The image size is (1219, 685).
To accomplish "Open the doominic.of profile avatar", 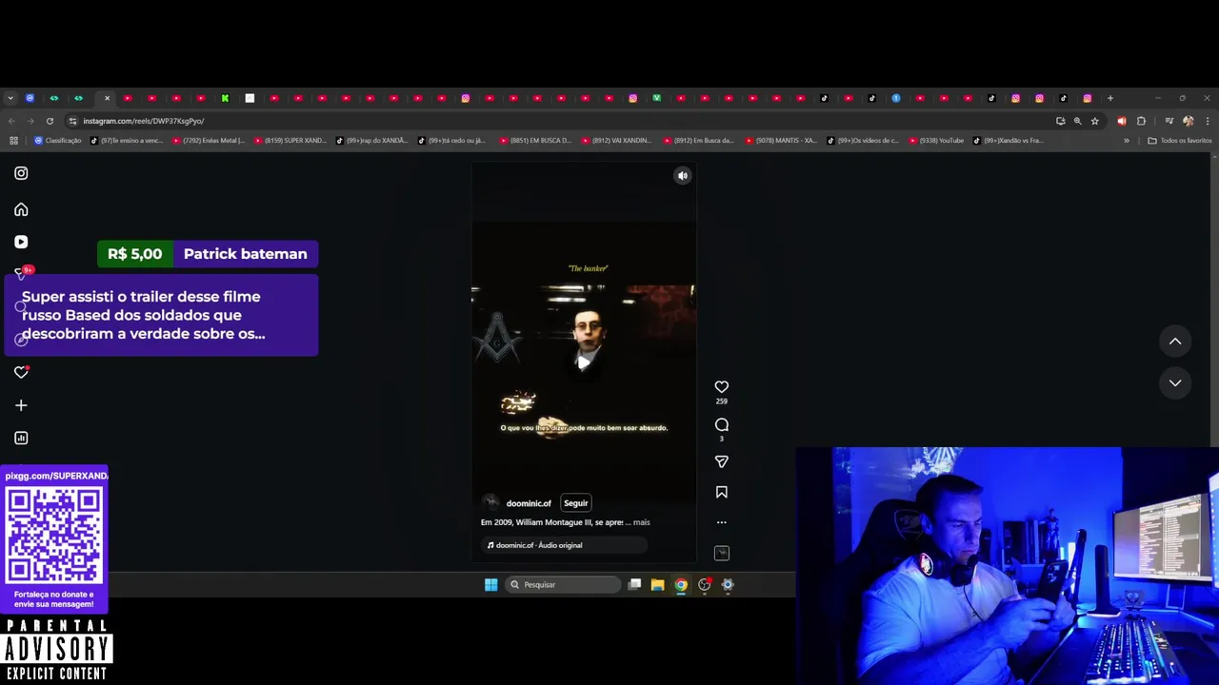I will [x=490, y=503].
